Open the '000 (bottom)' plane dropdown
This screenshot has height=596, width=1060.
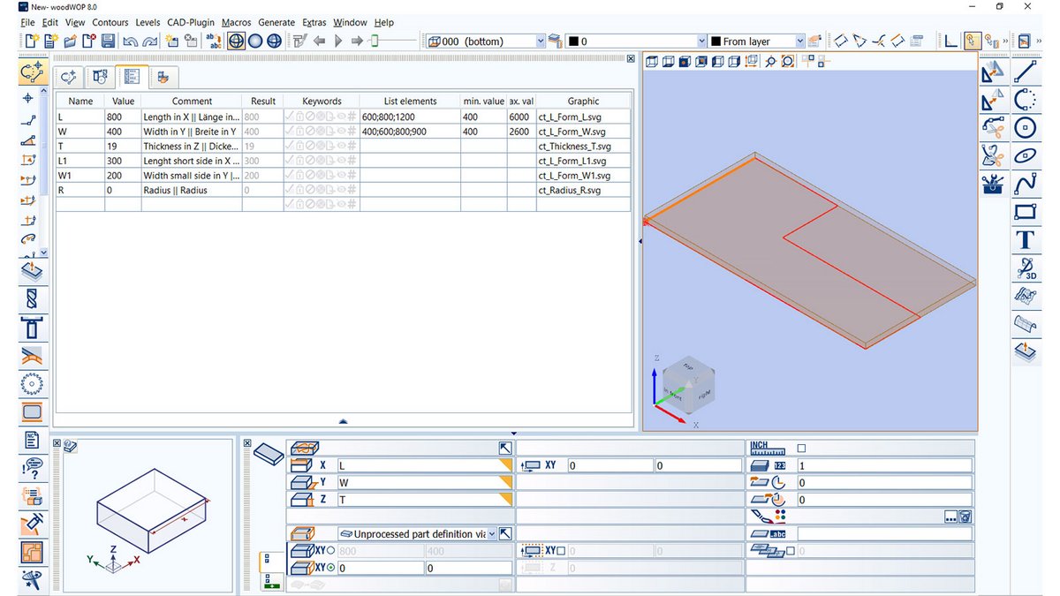[x=541, y=41]
